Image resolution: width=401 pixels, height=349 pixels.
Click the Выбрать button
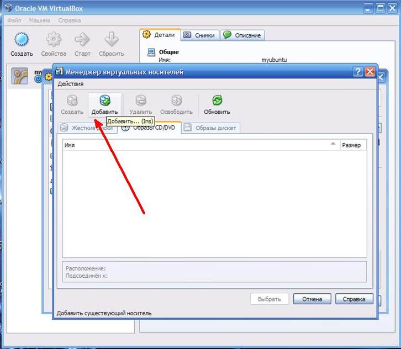tap(270, 299)
